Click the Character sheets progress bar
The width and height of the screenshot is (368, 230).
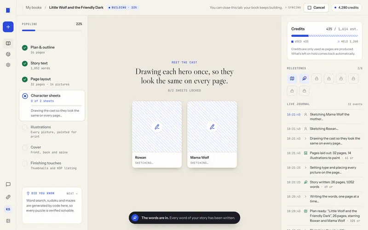pos(56,106)
